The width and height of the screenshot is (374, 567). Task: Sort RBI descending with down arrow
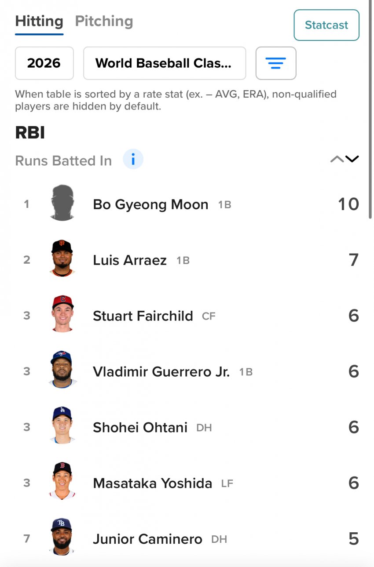(352, 159)
